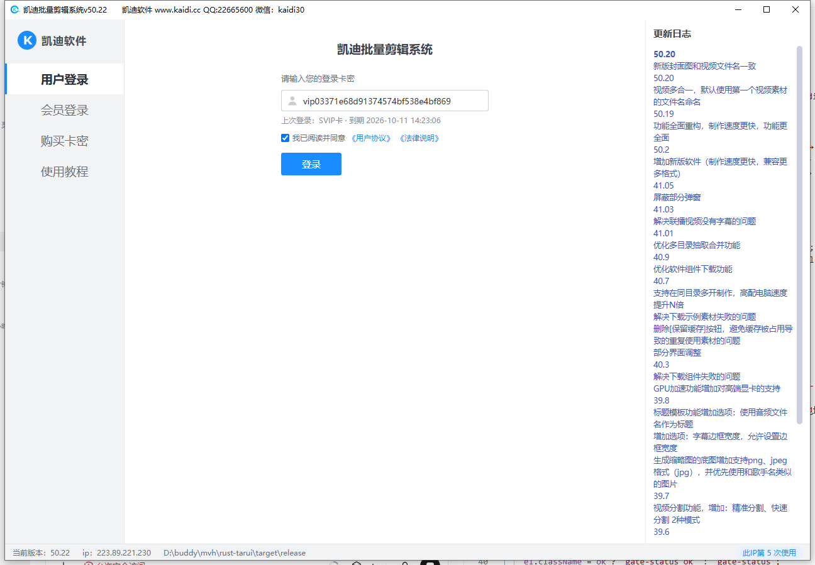Click 上次登录 SVIP卡 expiry text
815x565 pixels.
coord(361,121)
